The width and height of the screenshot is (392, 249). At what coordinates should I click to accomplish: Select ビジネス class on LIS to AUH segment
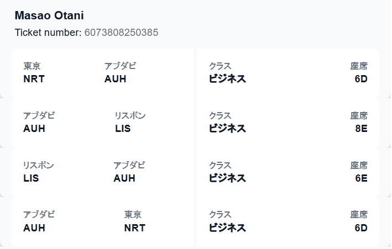click(x=227, y=178)
